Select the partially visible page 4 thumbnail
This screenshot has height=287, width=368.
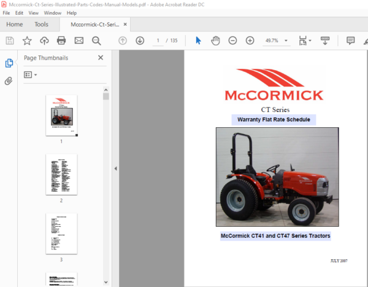tap(61, 279)
